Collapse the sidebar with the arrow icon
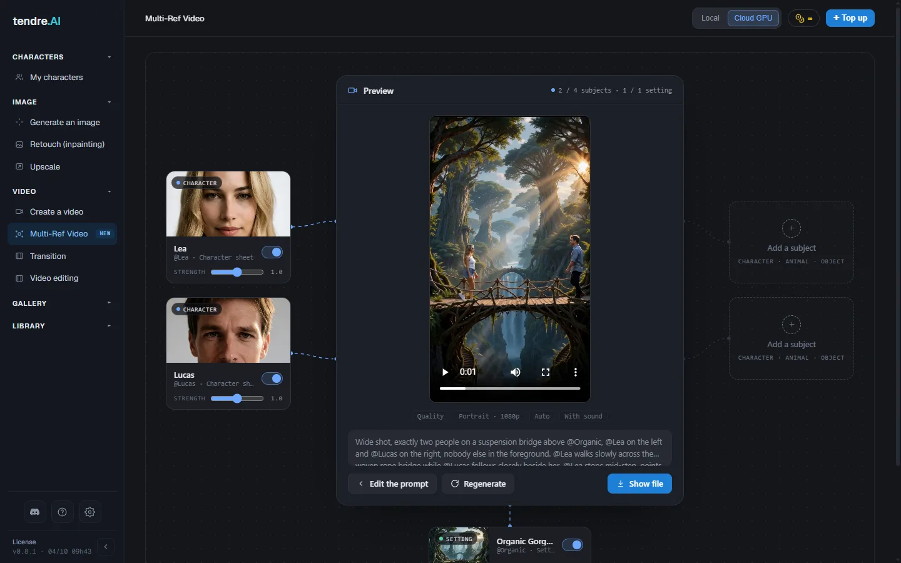901x563 pixels. (x=106, y=547)
